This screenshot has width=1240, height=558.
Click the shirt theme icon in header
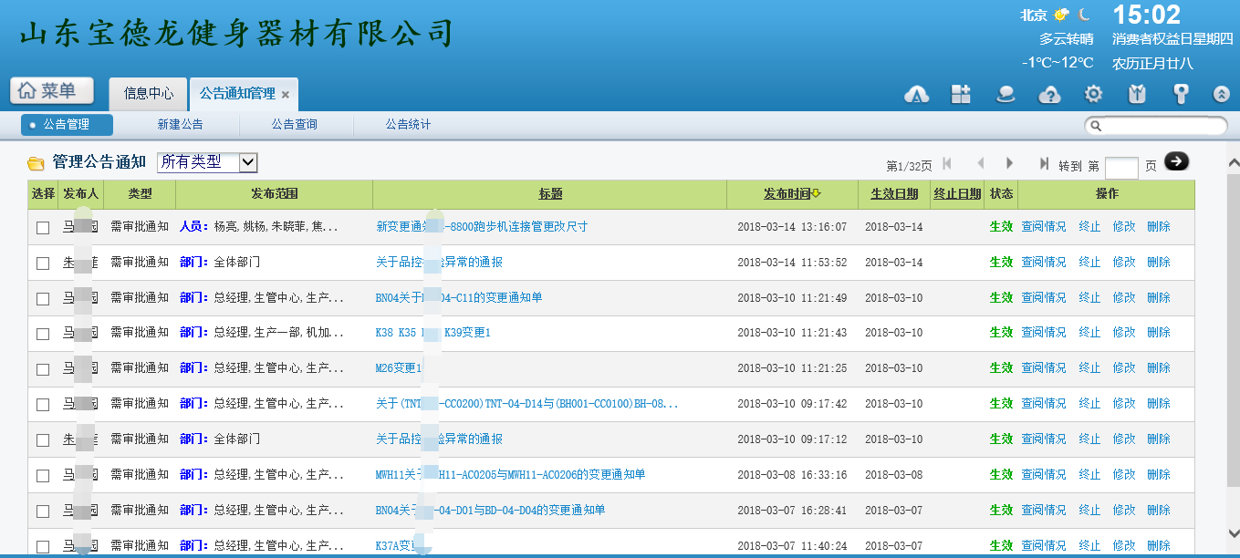(x=1137, y=94)
